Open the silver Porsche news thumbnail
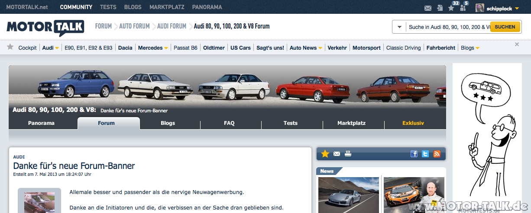This screenshot has height=213, width=531. click(349, 194)
